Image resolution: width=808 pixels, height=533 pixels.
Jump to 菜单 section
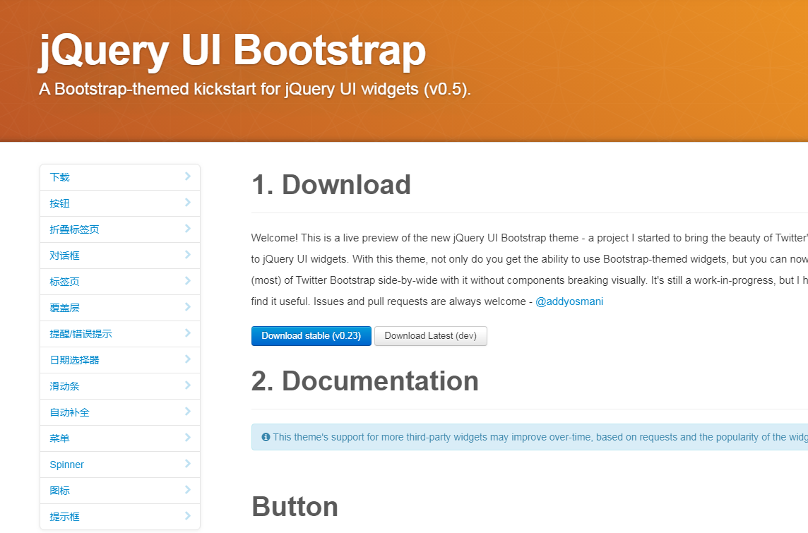click(x=119, y=439)
